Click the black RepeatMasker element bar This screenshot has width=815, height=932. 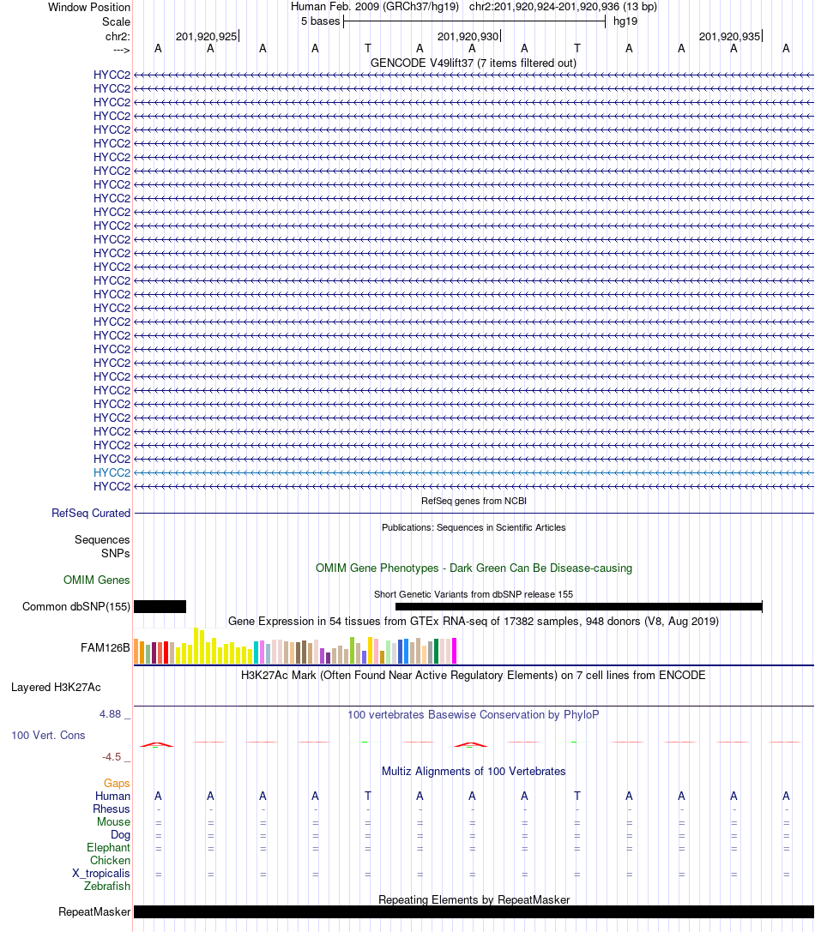click(474, 911)
